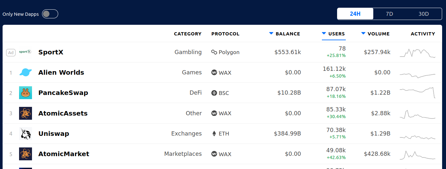The width and height of the screenshot is (446, 169).
Task: Click the Polygon protocol icon
Action: pos(214,52)
